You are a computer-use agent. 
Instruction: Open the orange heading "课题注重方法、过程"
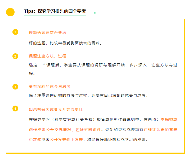click(47, 56)
